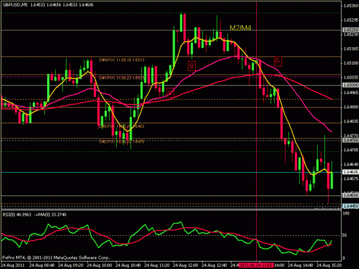This screenshot has width=359, height=269.
Task: Click the 1.64640 price axis label
Action: [351, 165]
